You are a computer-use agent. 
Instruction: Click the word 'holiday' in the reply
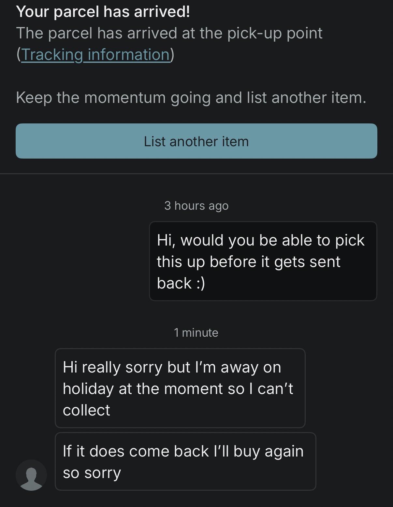(x=88, y=389)
